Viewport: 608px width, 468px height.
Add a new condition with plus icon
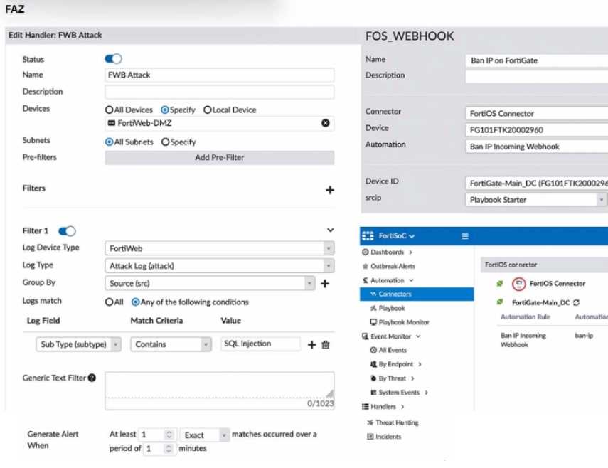311,345
